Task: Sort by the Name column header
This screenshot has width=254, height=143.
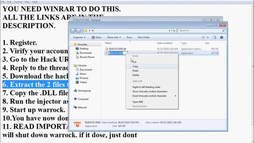Action: pyautogui.click(x=108, y=43)
